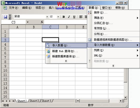Toggle Underline formatting
Image resolution: width=140 pixels, height=108 pixels.
(x=74, y=17)
